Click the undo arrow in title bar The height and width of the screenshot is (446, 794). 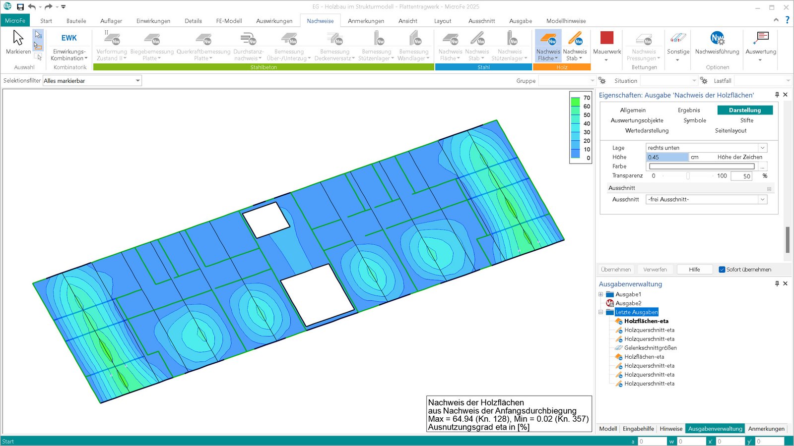point(32,7)
